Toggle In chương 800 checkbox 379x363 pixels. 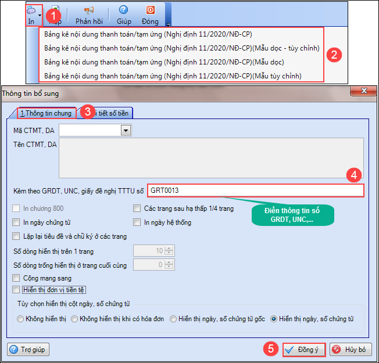16,208
